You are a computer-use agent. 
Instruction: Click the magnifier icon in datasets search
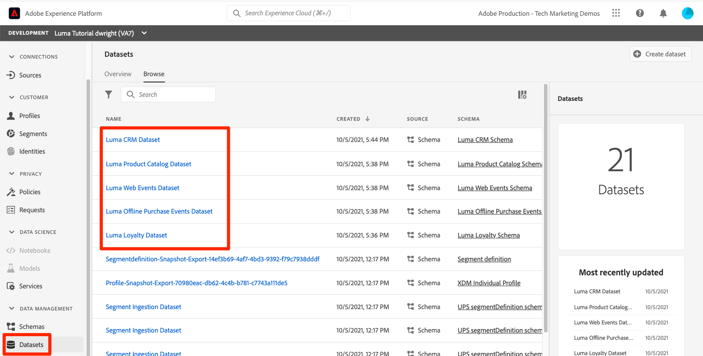click(131, 95)
